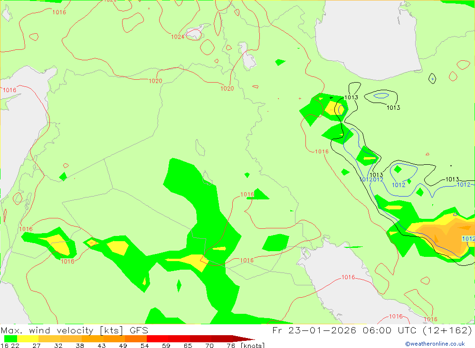Viewport: 475px width, 348px height.
Task: Pick the 43–49 knots legend color band
Action: pyautogui.click(x=114, y=339)
